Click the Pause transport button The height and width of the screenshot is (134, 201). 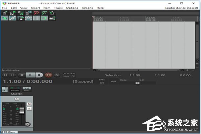pos(39,75)
